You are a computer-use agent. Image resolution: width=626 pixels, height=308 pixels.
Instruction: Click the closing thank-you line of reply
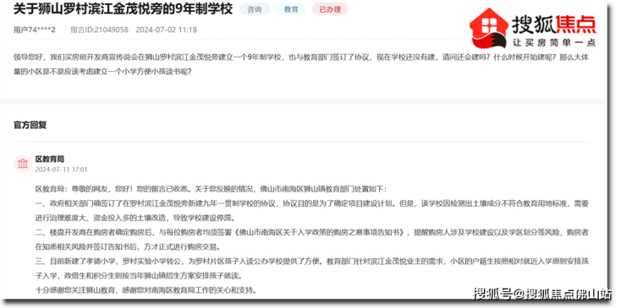click(146, 290)
